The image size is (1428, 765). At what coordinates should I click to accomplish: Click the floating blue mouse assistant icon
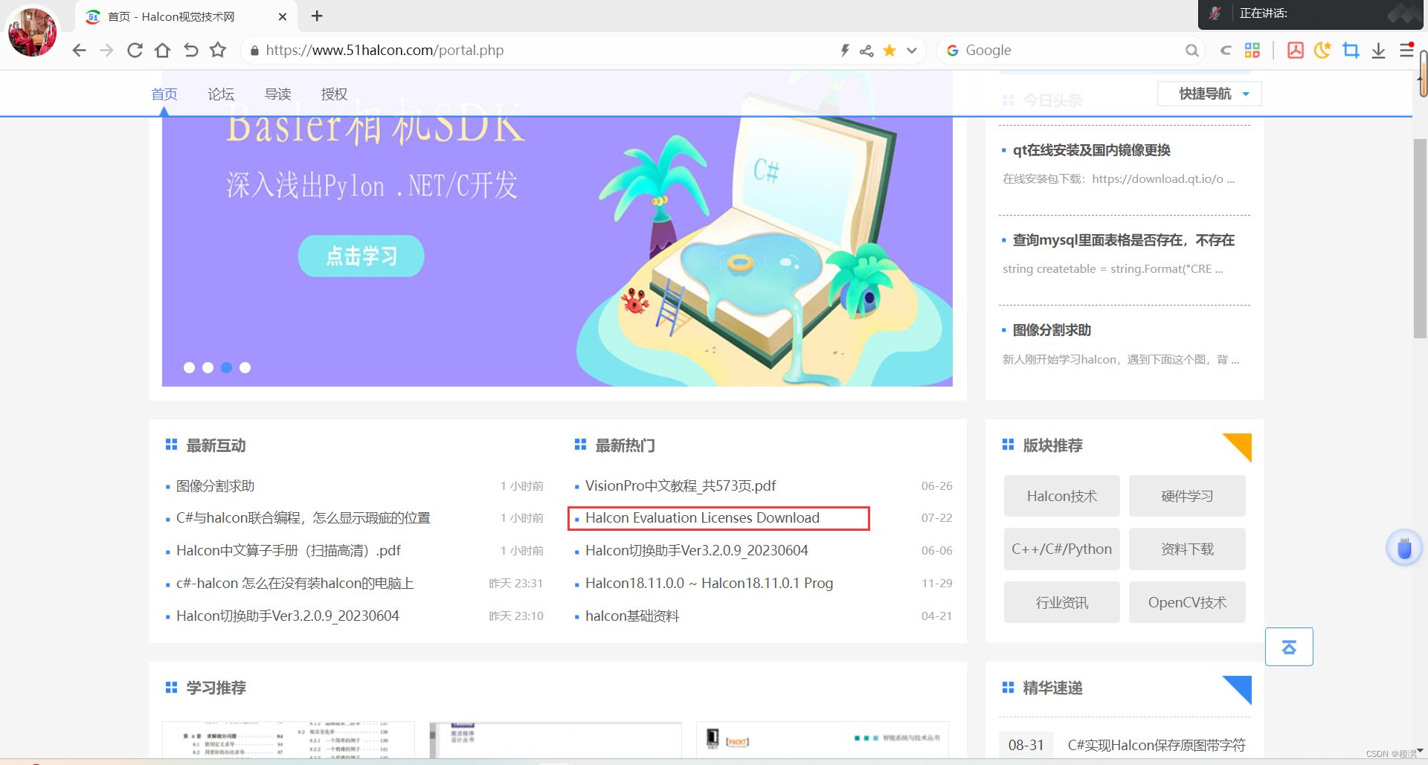[x=1404, y=548]
